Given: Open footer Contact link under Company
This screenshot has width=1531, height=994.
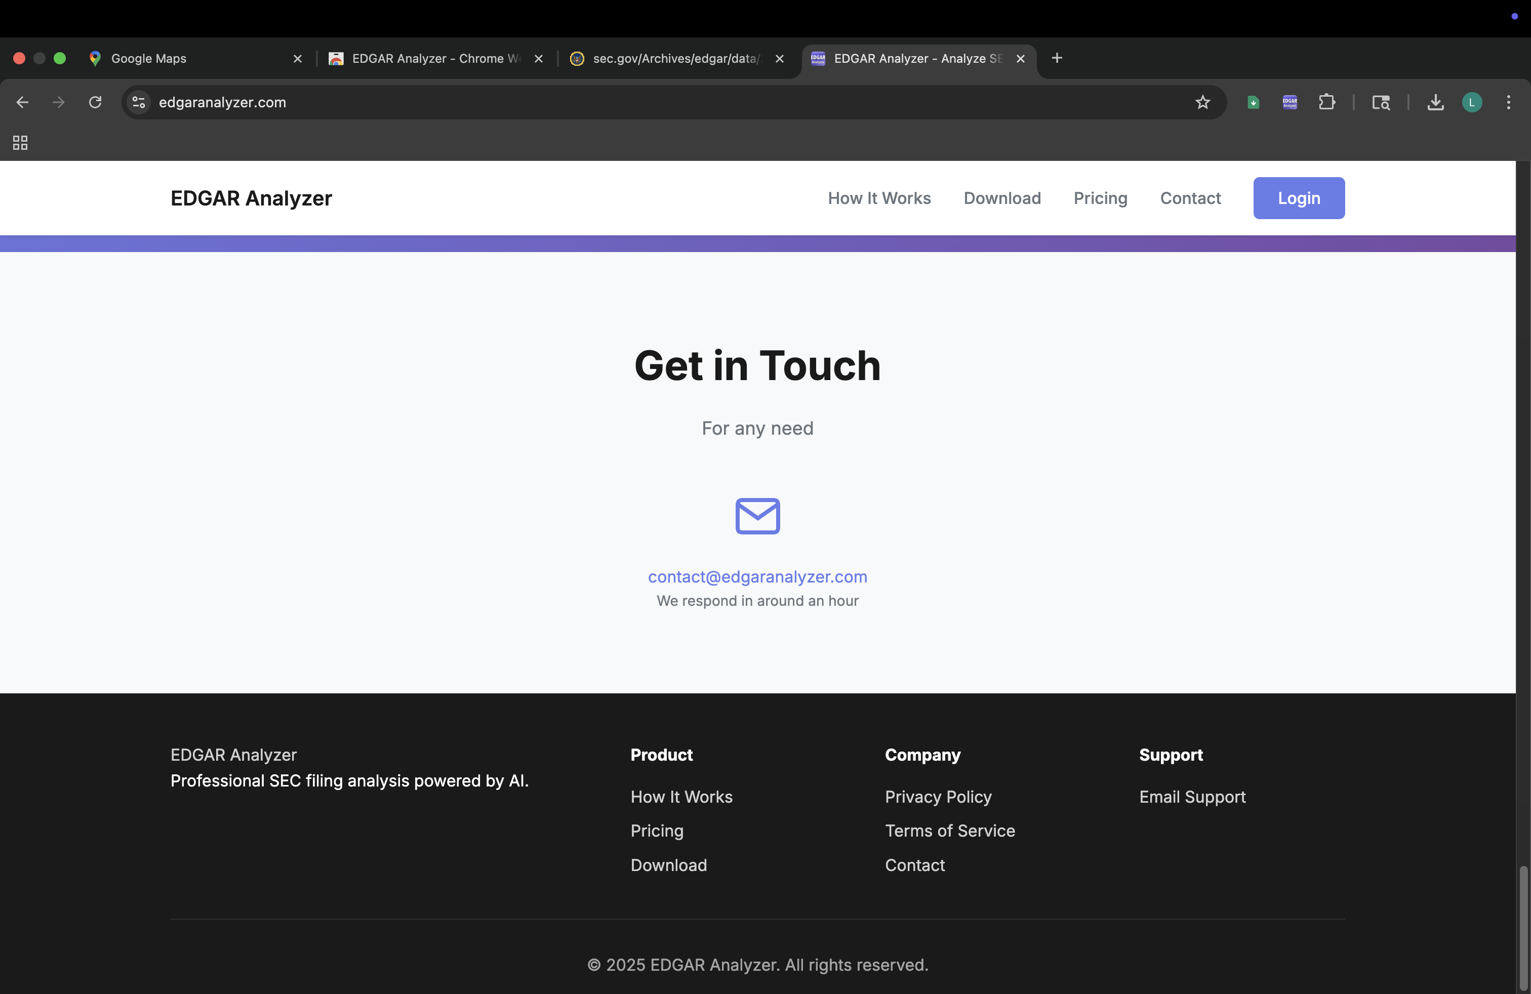Looking at the screenshot, I should (x=915, y=865).
